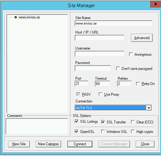Enable High crypto checkbox
The width and height of the screenshot is (161, 156).
(x=133, y=131)
